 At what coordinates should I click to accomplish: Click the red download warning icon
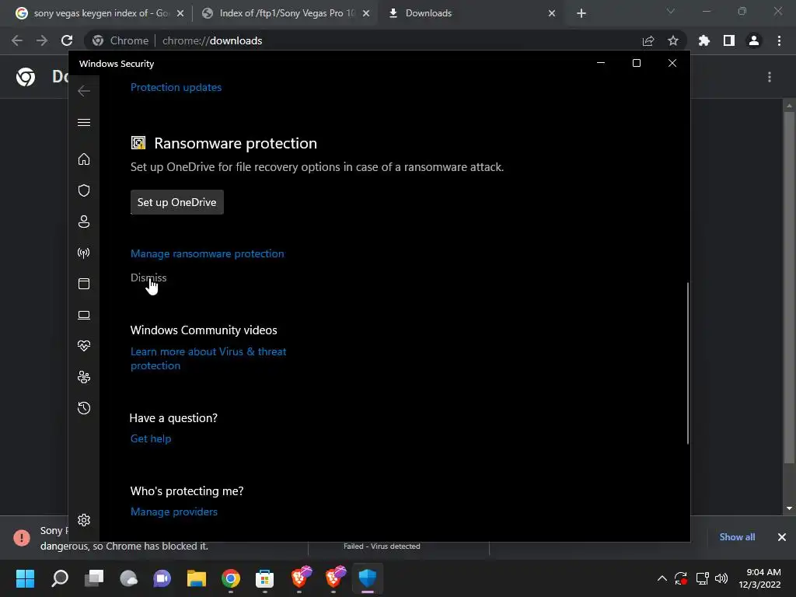(22, 537)
